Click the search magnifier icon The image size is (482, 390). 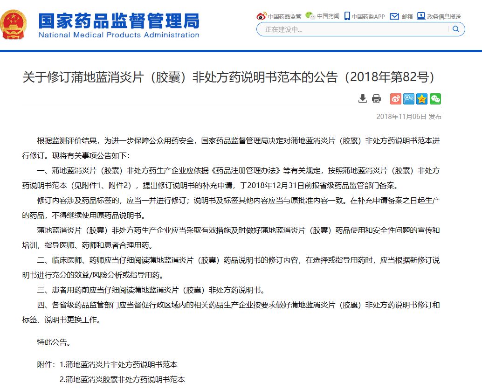coord(456,29)
